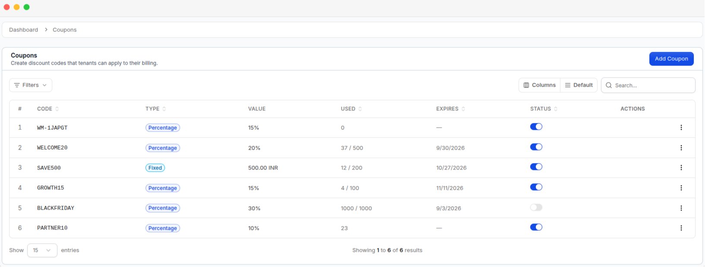
Task: Click the breadcrumb chevron after Dashboard
Action: click(x=46, y=30)
